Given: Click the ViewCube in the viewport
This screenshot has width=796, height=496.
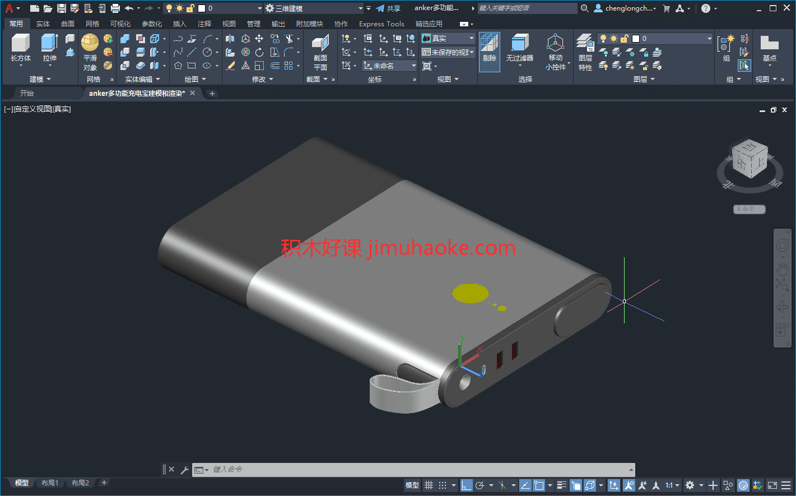Looking at the screenshot, I should [x=750, y=159].
